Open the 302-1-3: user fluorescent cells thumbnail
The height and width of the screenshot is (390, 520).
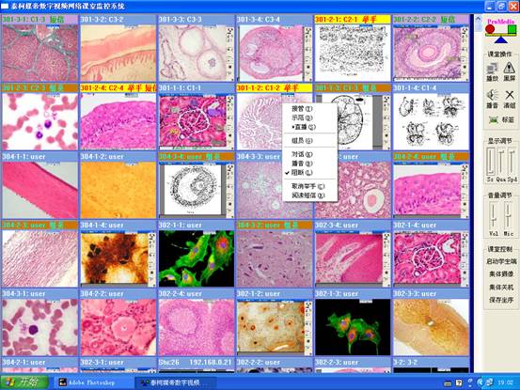tap(353, 327)
